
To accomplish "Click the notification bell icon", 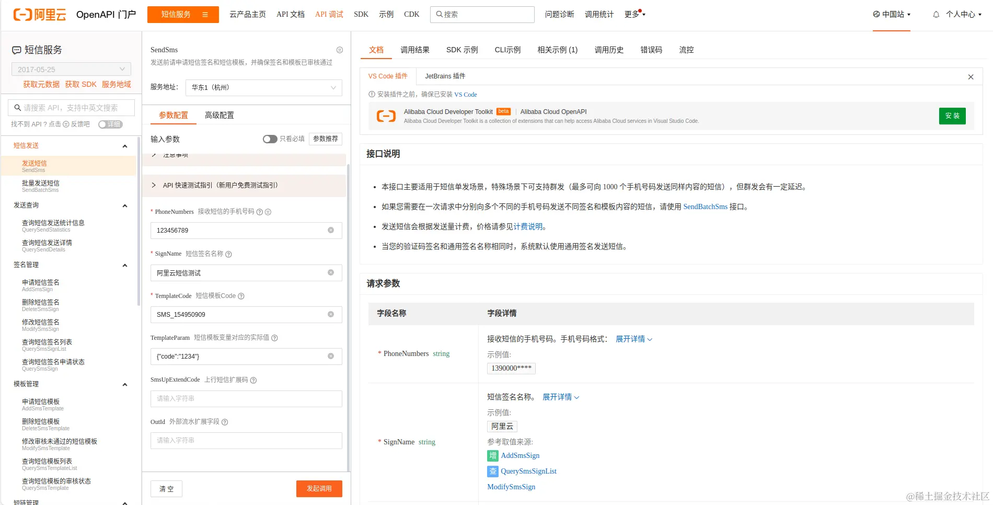I will tap(936, 15).
